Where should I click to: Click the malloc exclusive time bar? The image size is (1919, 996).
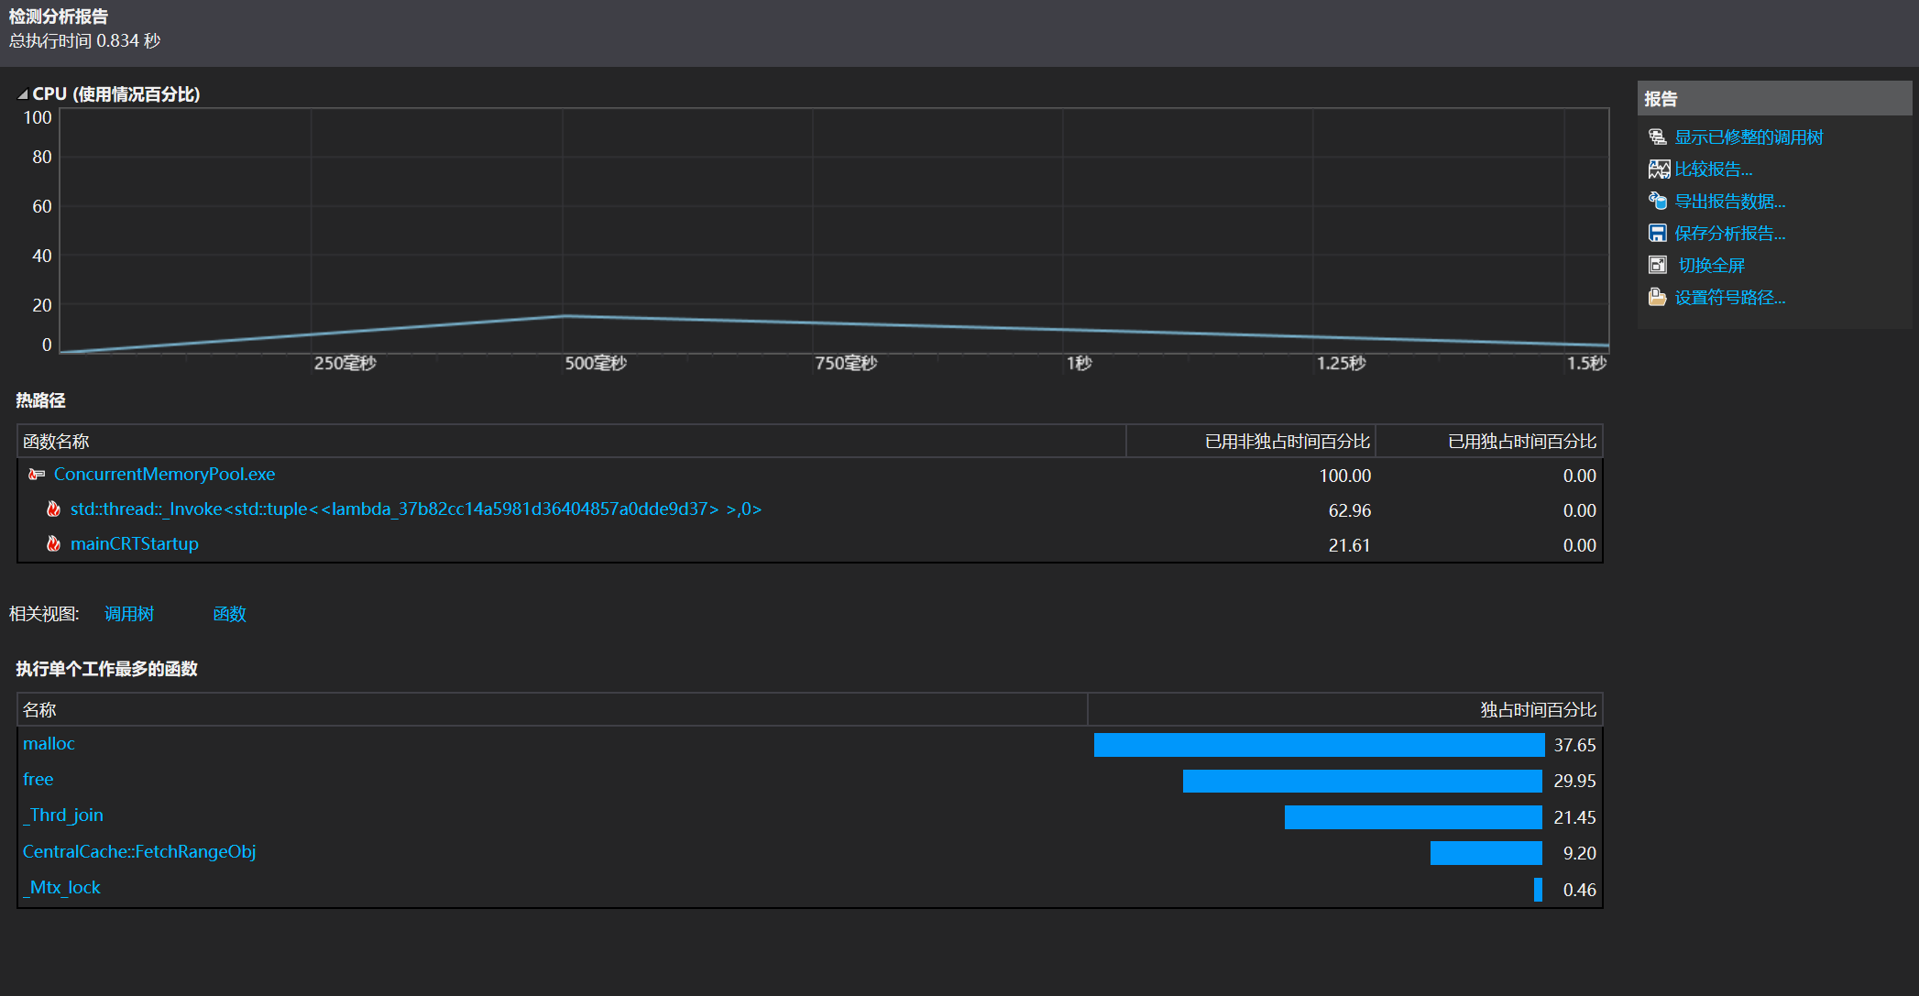[x=1318, y=745]
